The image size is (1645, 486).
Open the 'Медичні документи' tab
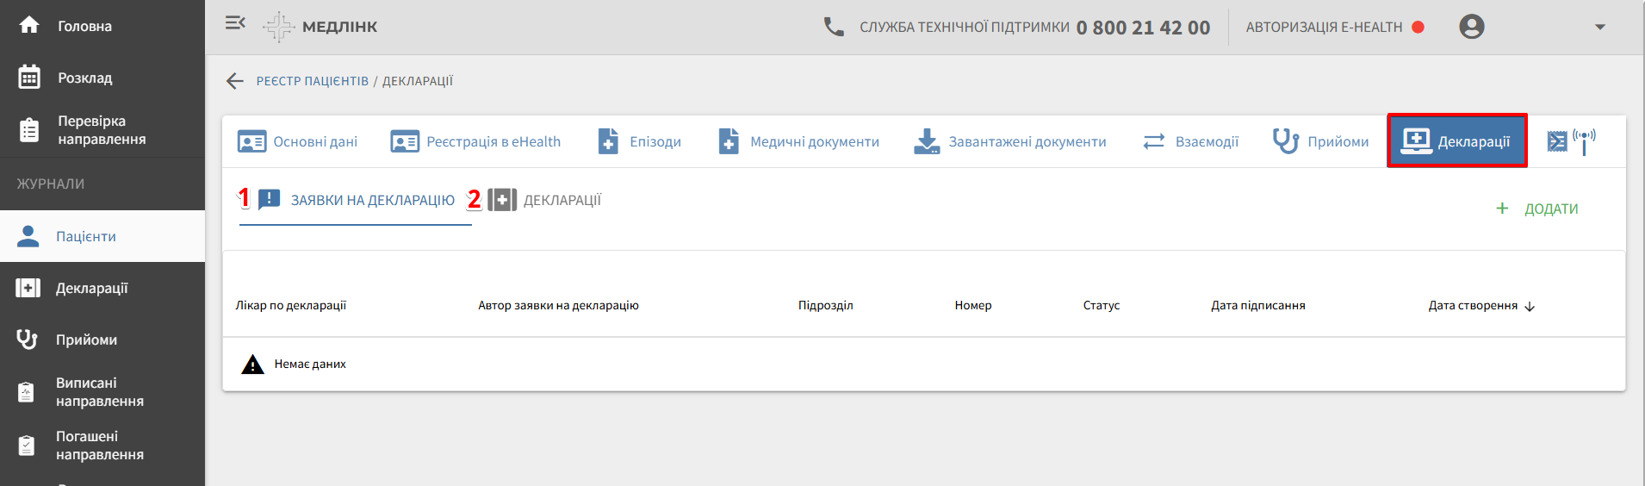click(799, 141)
